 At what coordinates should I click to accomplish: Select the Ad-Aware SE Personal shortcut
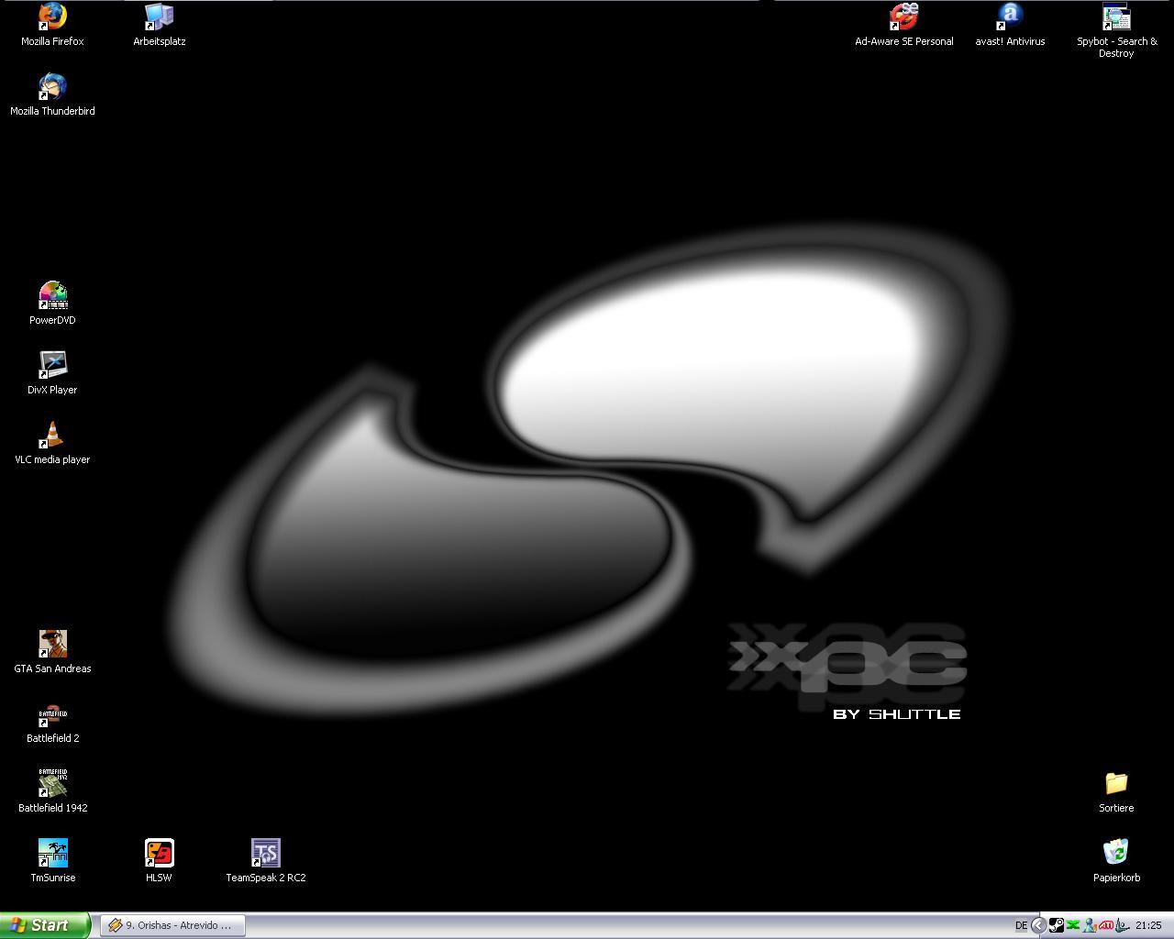click(x=903, y=17)
